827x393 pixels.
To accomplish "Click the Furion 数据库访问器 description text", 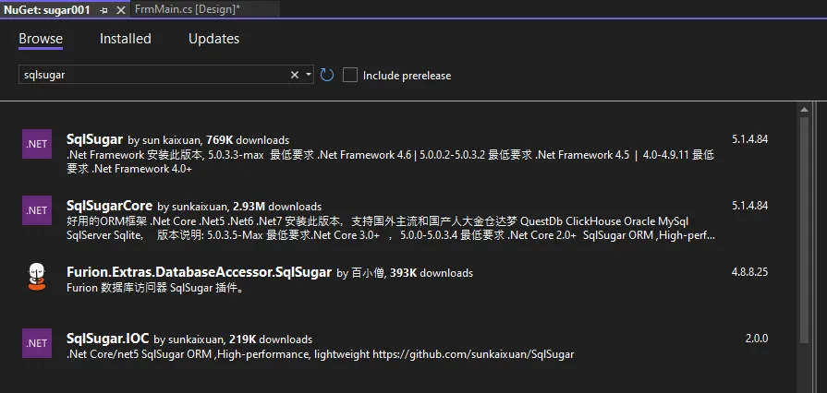I will point(155,288).
